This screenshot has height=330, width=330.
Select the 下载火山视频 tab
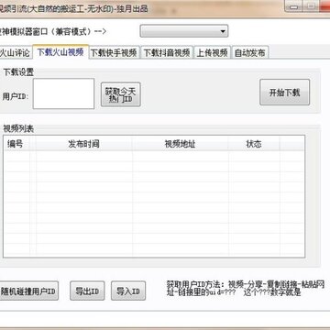tap(60, 51)
